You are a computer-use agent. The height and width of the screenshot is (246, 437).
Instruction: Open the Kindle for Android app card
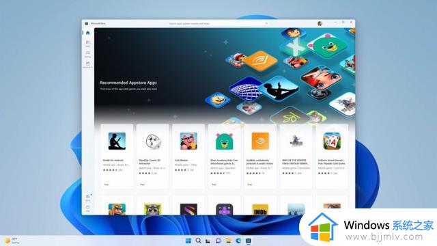click(117, 156)
